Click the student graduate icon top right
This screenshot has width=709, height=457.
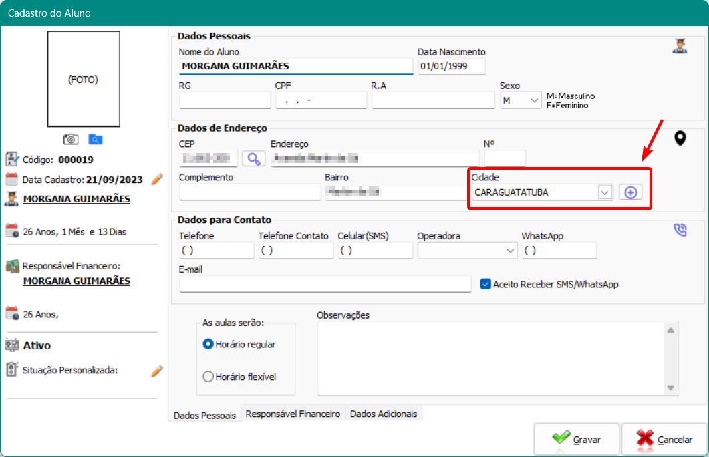click(680, 45)
